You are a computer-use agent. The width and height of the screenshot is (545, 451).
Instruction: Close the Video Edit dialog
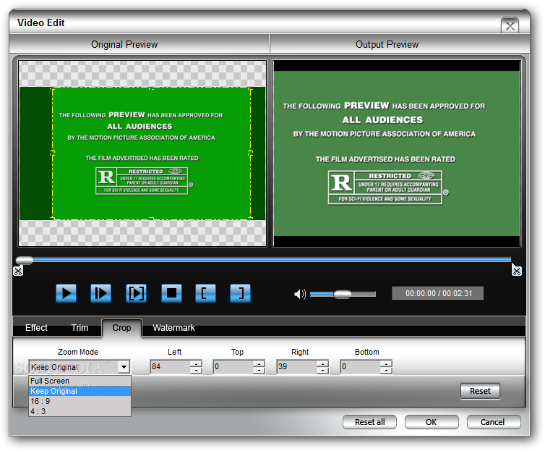pyautogui.click(x=510, y=26)
